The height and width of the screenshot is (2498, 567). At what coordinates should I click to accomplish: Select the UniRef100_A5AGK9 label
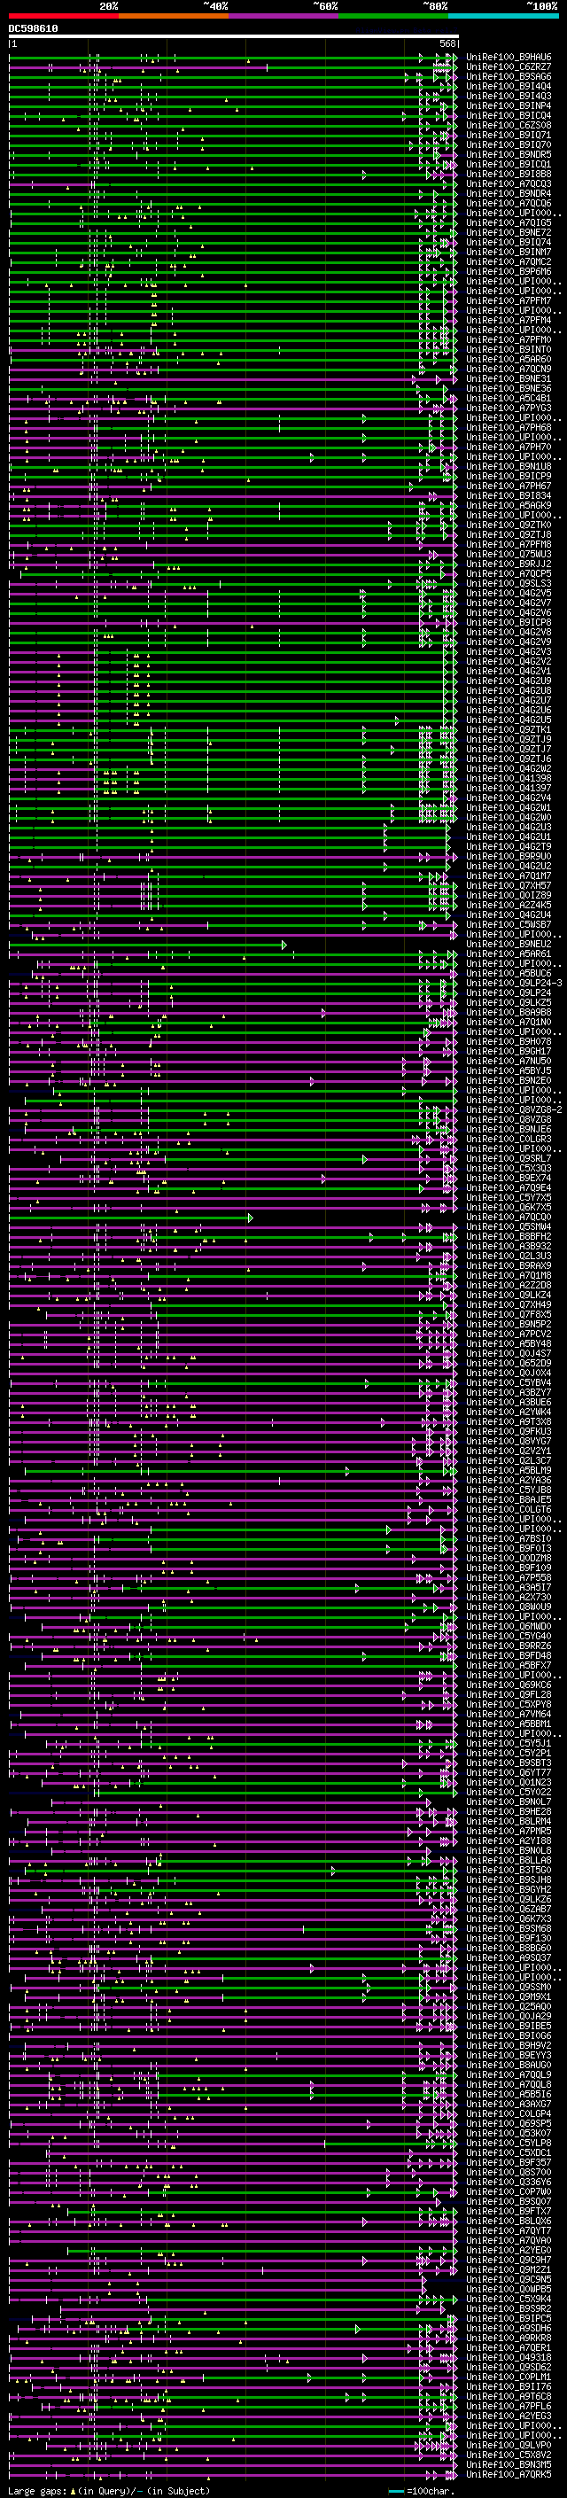tap(509, 505)
